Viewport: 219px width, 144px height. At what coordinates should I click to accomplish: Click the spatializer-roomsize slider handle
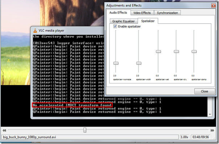(x=116, y=63)
